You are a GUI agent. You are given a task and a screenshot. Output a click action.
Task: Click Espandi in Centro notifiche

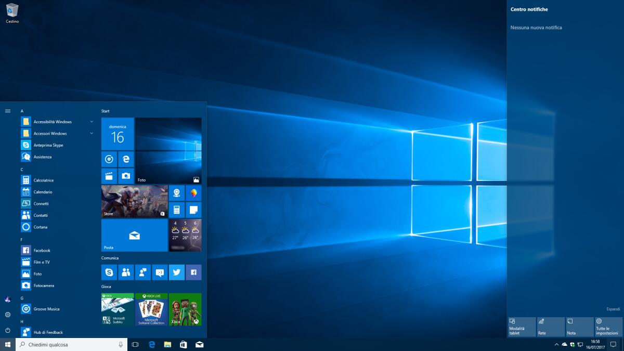point(613,309)
